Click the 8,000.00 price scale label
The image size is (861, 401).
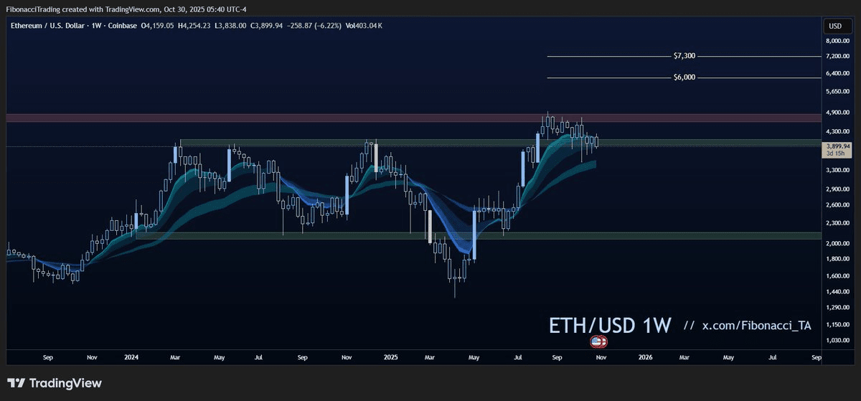click(x=837, y=42)
